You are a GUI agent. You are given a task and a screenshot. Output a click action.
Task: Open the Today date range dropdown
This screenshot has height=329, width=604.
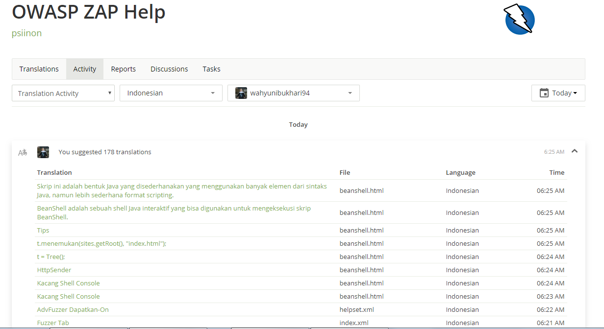click(x=558, y=93)
